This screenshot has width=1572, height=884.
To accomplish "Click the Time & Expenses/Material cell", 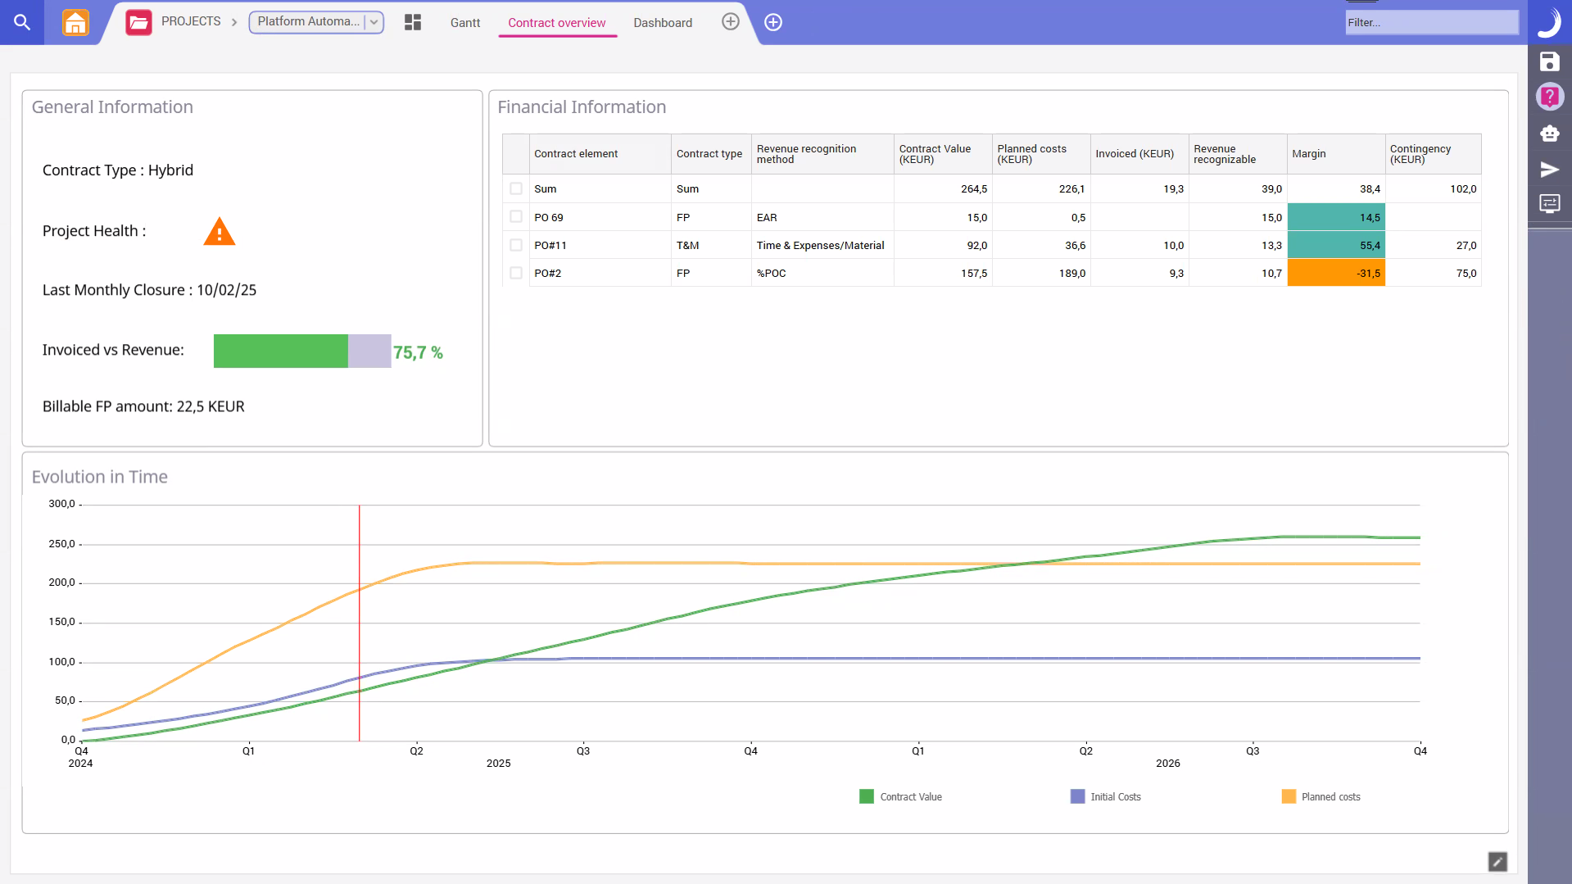I will click(822, 245).
